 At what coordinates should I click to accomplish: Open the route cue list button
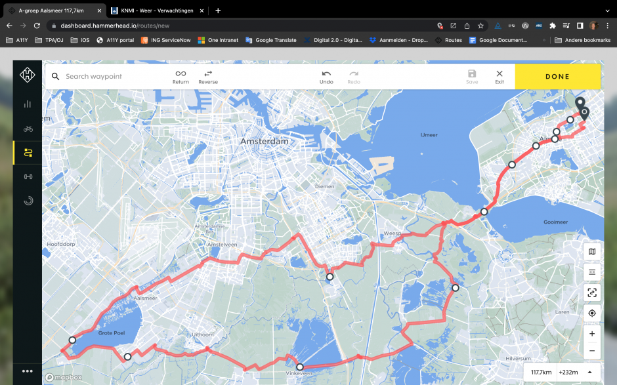coord(592,272)
